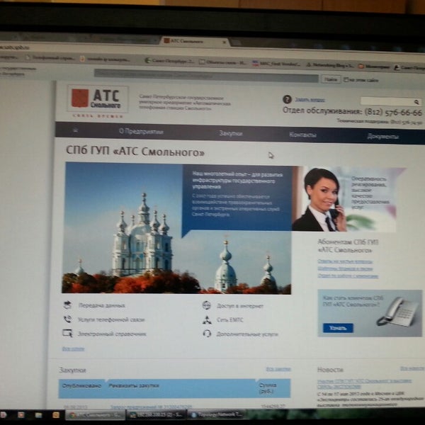Click the first link under Абонентам СПб ГУП
Screen dimensions: 425x425
(x=345, y=261)
